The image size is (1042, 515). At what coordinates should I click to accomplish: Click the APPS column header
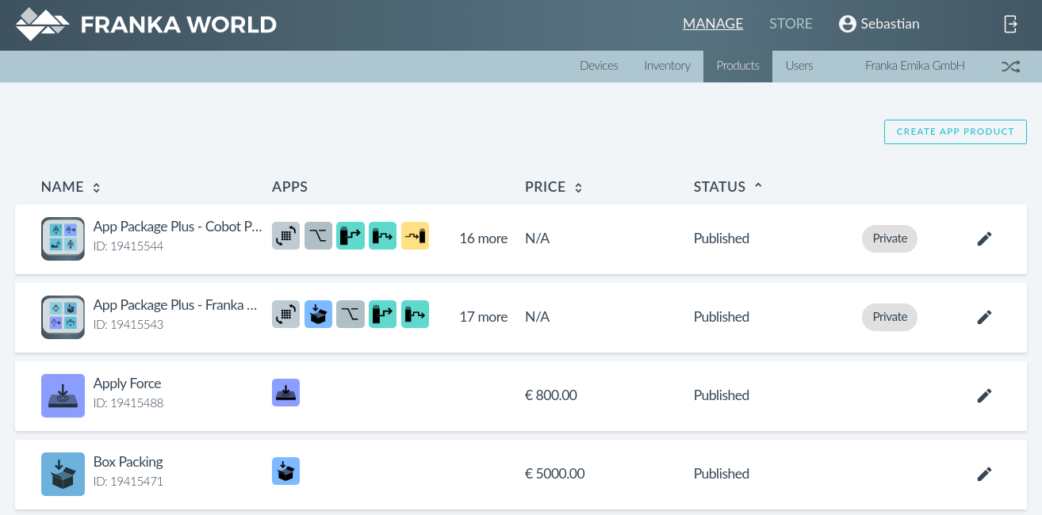point(289,187)
